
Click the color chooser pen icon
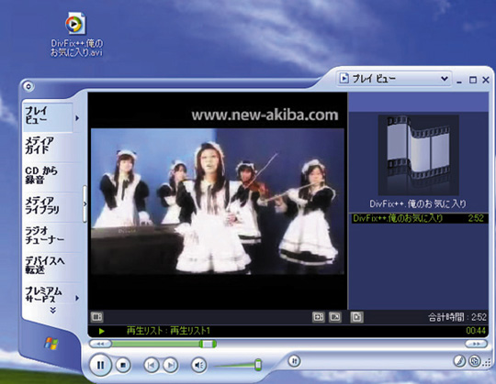[459, 361]
